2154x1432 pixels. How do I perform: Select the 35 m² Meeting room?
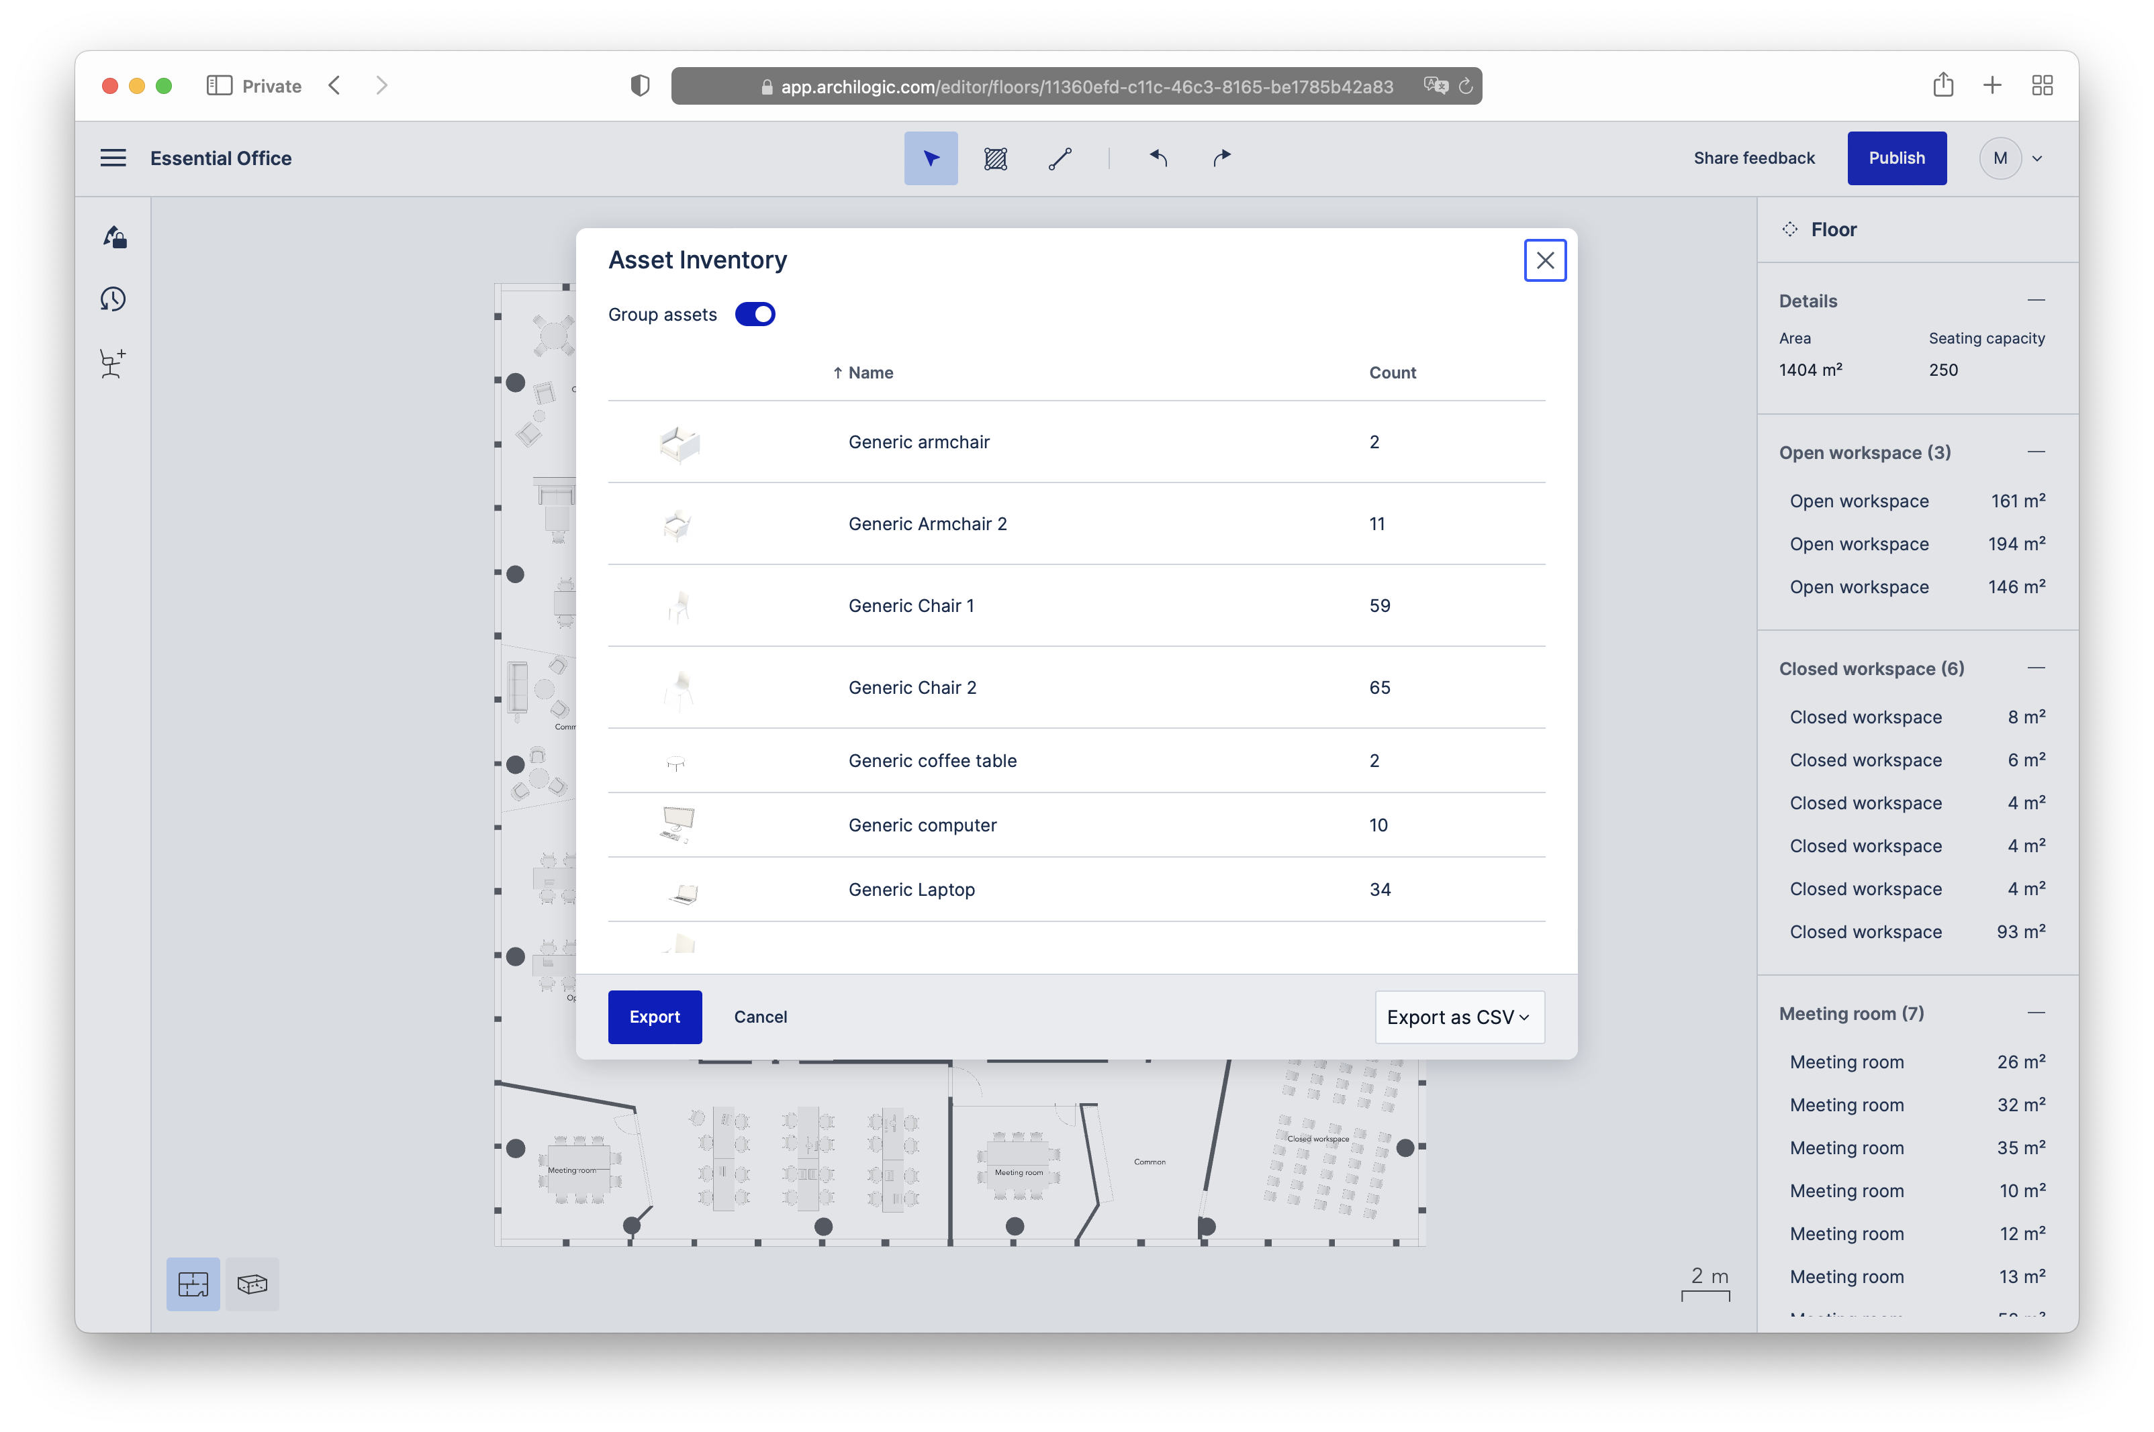coord(1916,1148)
